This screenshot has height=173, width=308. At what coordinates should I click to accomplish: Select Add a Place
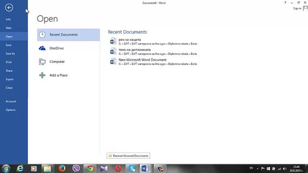[x=68, y=75]
